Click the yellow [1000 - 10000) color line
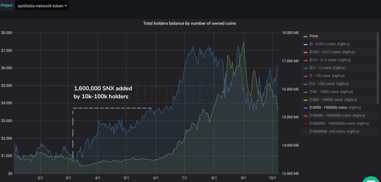The height and width of the screenshot is (182, 381). pos(306,100)
